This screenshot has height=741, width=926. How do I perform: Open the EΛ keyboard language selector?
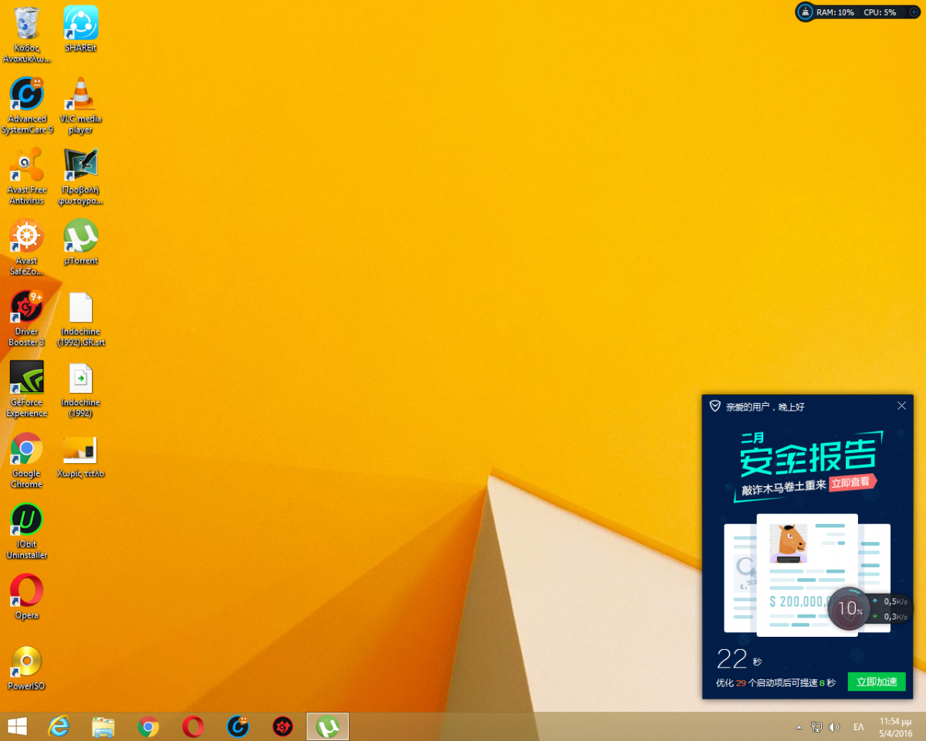click(858, 727)
